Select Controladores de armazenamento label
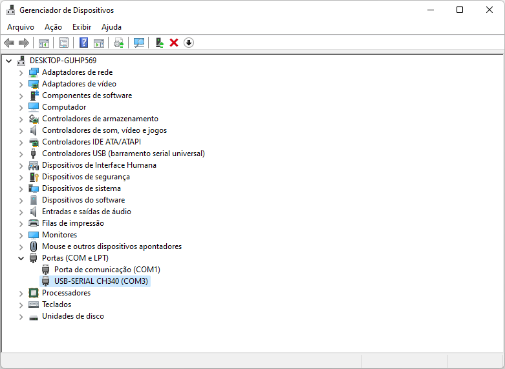The width and height of the screenshot is (505, 369). [x=100, y=119]
